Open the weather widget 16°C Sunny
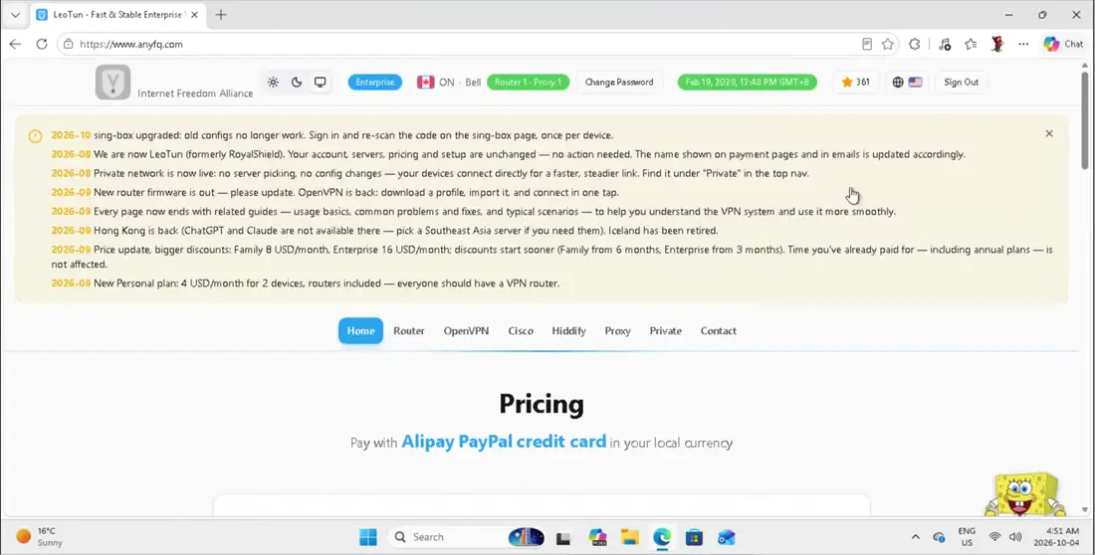This screenshot has height=555, width=1095. click(41, 537)
